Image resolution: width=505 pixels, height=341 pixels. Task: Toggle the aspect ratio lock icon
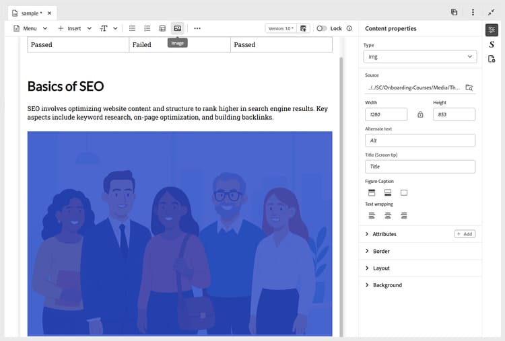click(420, 114)
